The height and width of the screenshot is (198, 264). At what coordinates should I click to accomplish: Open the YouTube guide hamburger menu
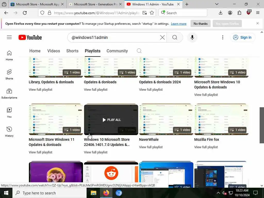click(9, 37)
